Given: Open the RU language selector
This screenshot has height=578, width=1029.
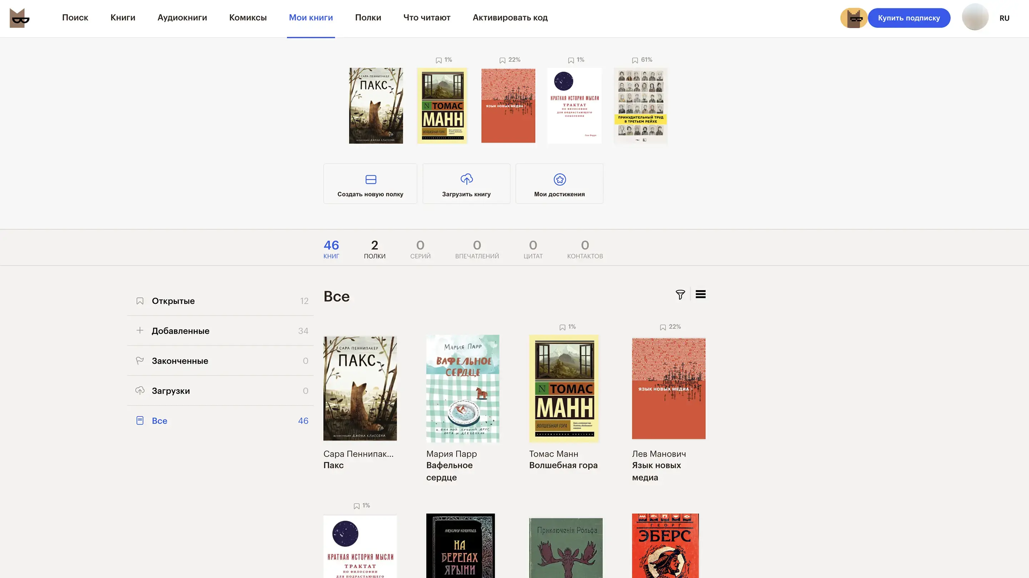Looking at the screenshot, I should (x=1004, y=18).
